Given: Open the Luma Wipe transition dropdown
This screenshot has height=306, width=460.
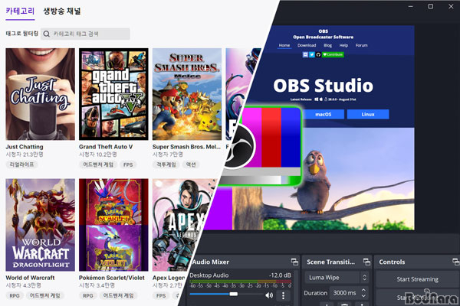Looking at the screenshot, I should pos(337,277).
